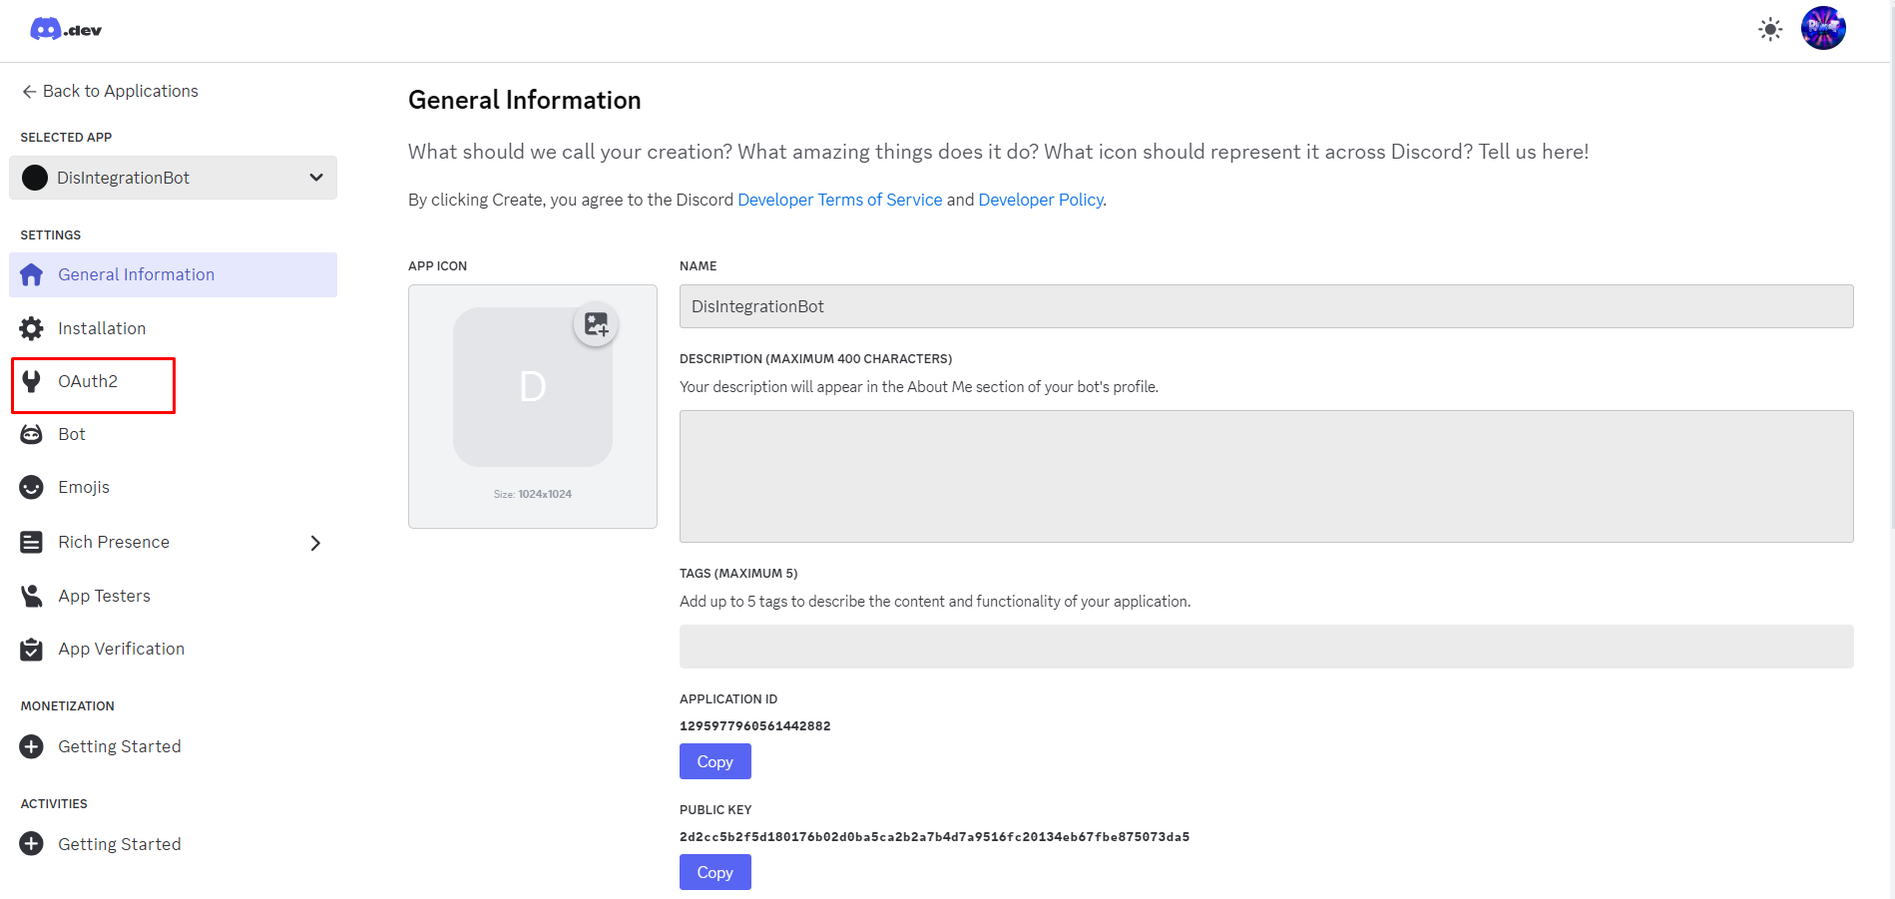Click the Bot robot icon
This screenshot has height=899, width=1895.
[32, 434]
